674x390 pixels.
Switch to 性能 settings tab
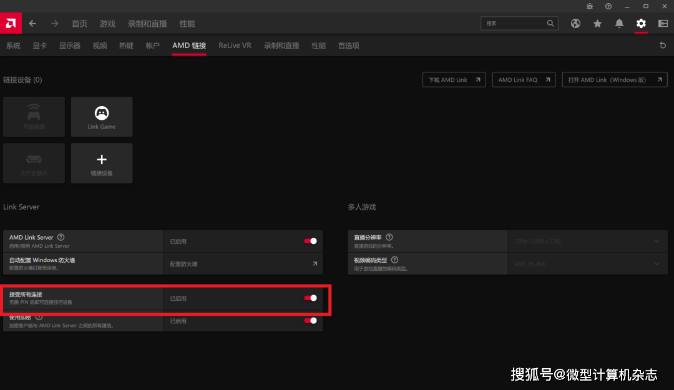coord(318,46)
